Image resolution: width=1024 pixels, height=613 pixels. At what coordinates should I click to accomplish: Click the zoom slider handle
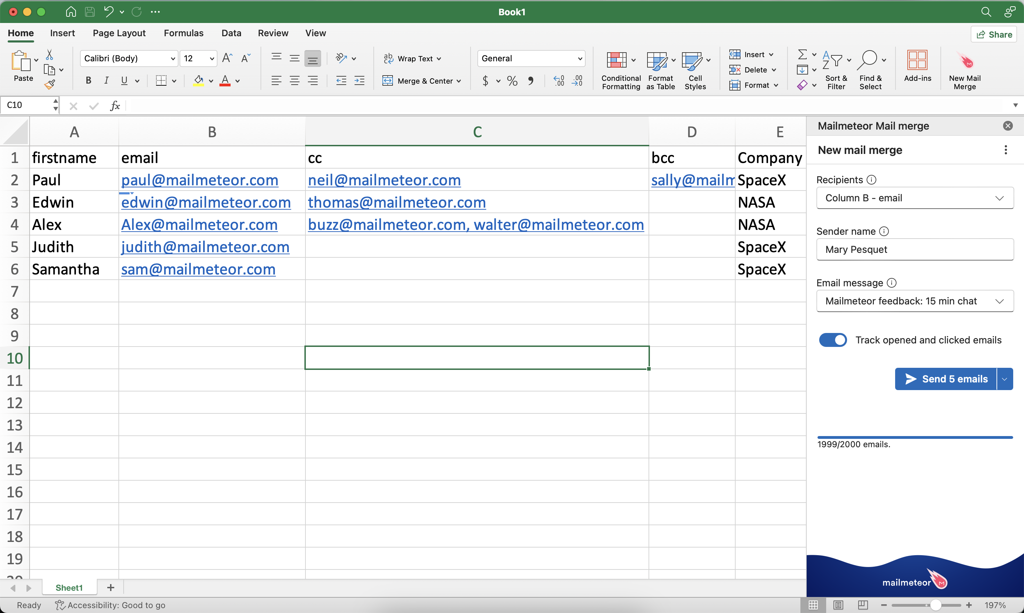tap(936, 605)
